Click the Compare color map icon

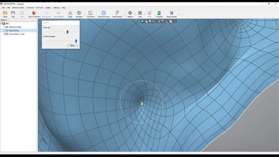(159, 13)
